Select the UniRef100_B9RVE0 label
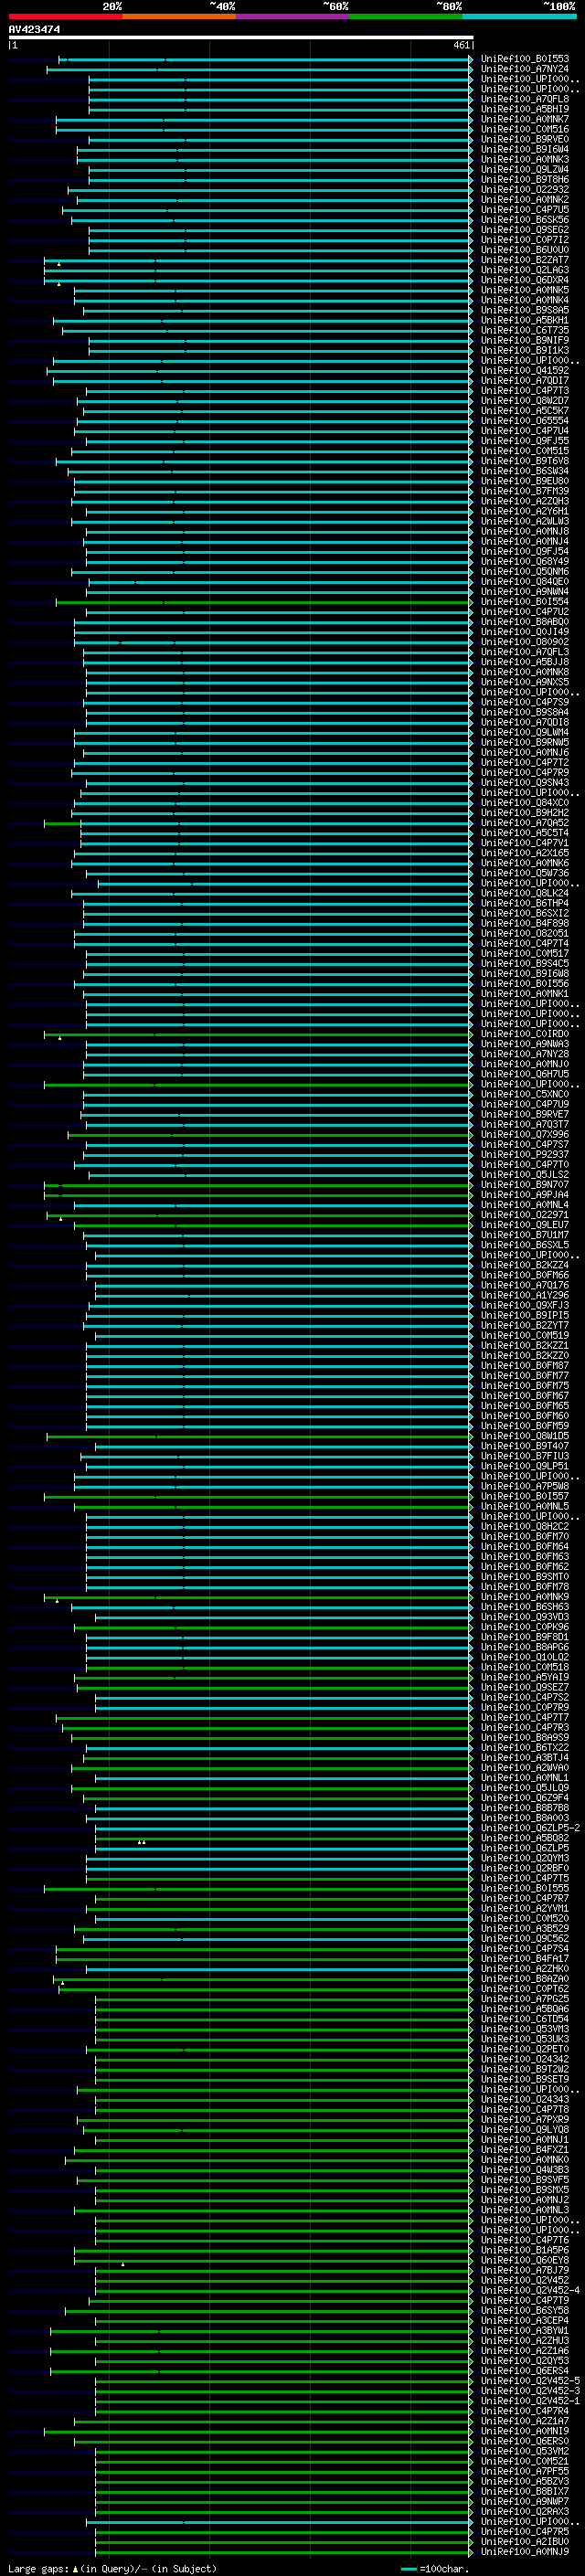Screen dimensions: 585x2576 [525, 139]
